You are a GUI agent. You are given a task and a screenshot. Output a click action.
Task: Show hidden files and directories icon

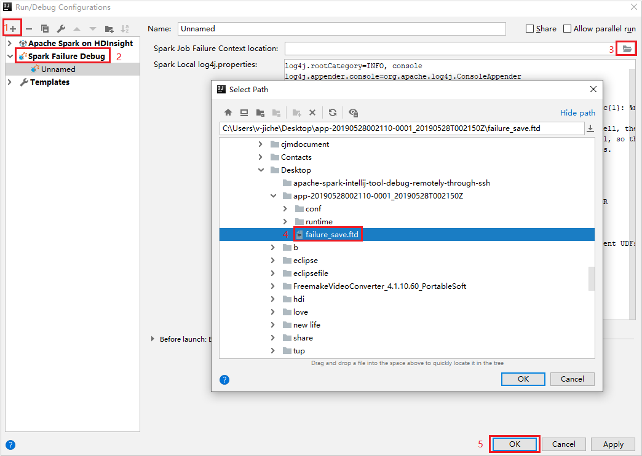tap(353, 112)
